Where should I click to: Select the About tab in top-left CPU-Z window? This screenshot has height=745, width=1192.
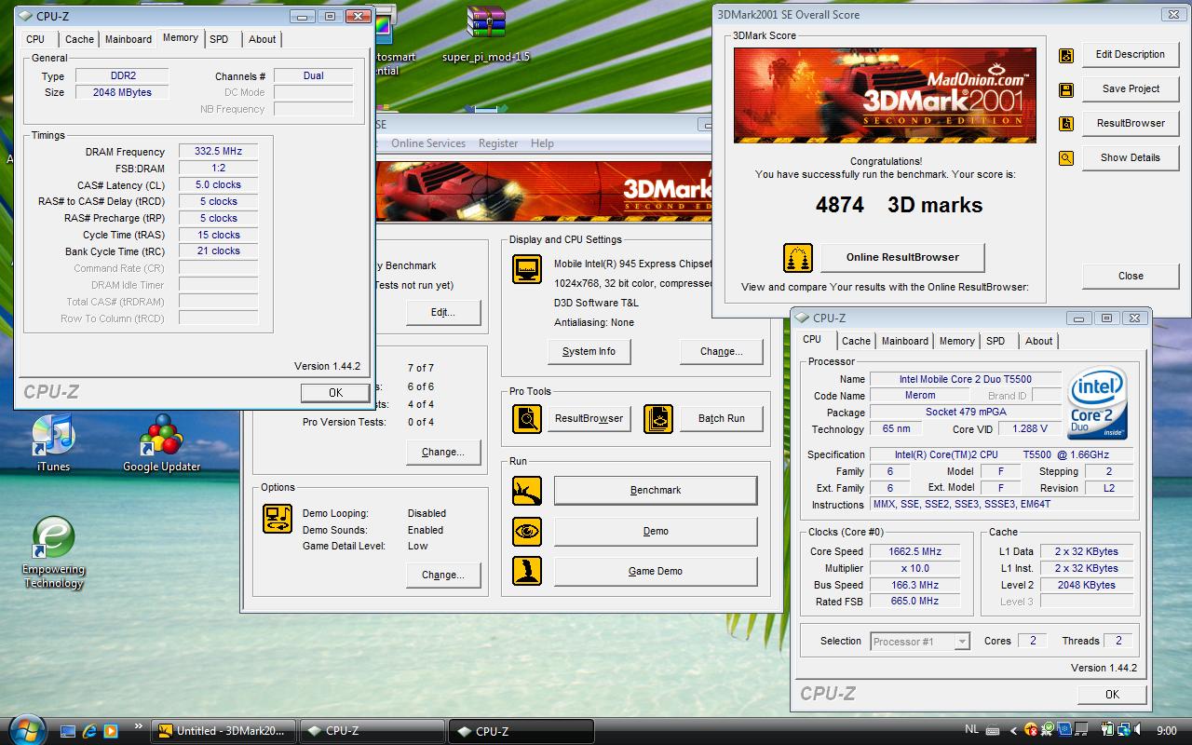tap(262, 39)
